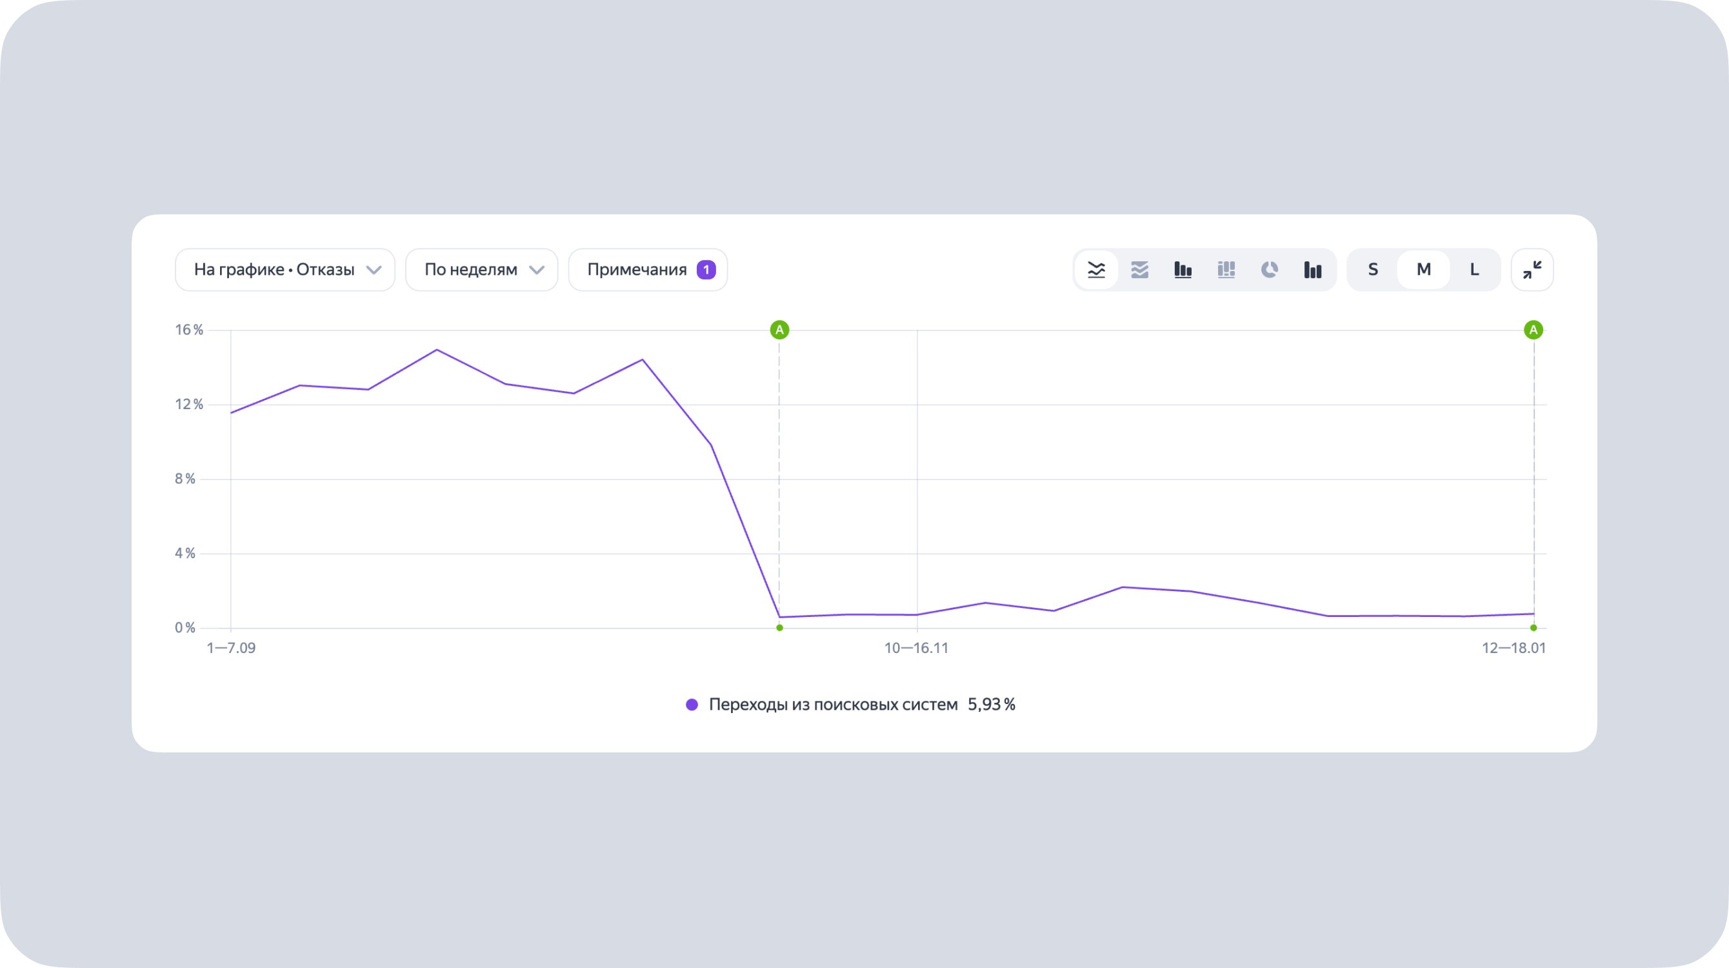Choose the stacked columns chart icon
This screenshot has height=968, width=1729.
1226,270
